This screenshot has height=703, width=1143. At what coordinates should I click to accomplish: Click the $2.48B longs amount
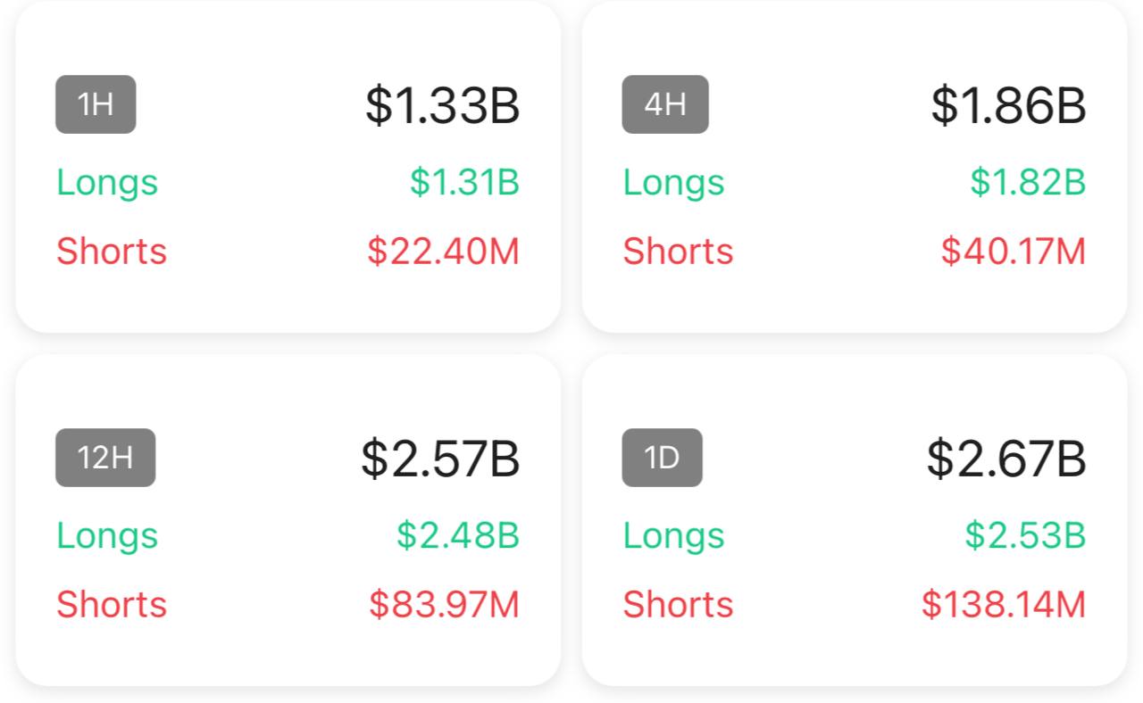coord(458,536)
